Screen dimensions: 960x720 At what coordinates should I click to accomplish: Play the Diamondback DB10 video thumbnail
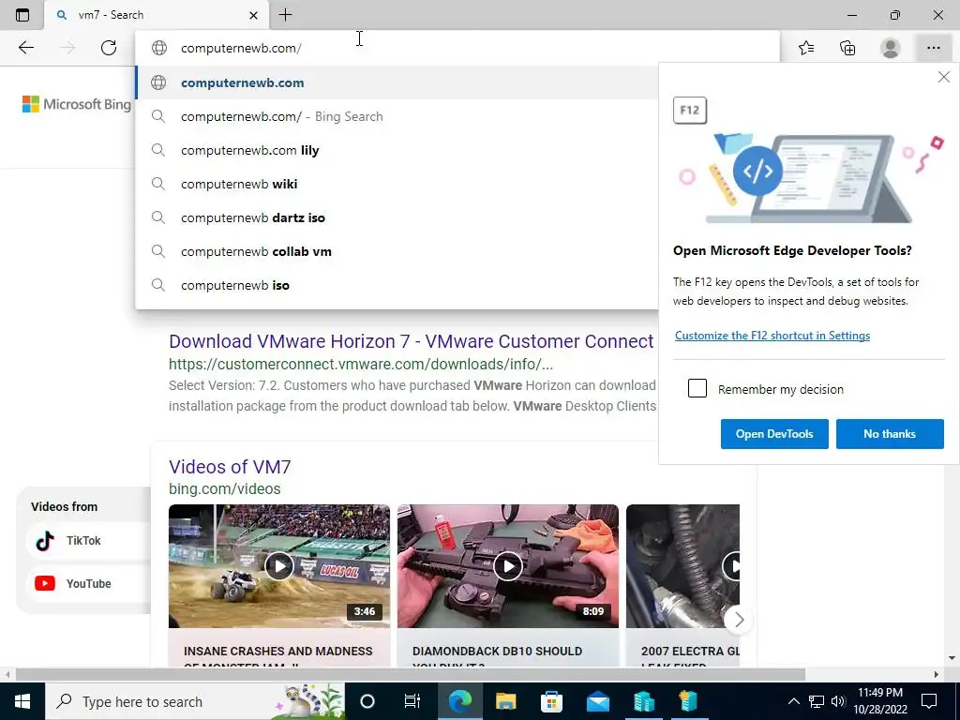pos(508,565)
